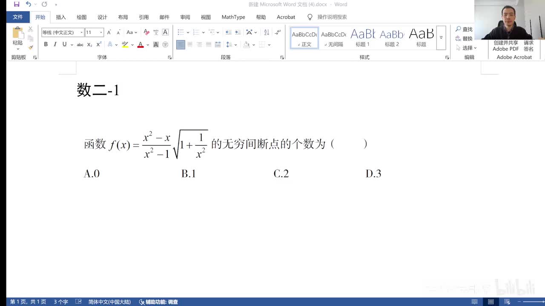This screenshot has width=545, height=306.
Task: Open the Change Case (Aa) dropdown
Action: (132, 32)
